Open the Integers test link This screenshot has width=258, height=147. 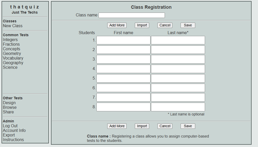(x=10, y=40)
